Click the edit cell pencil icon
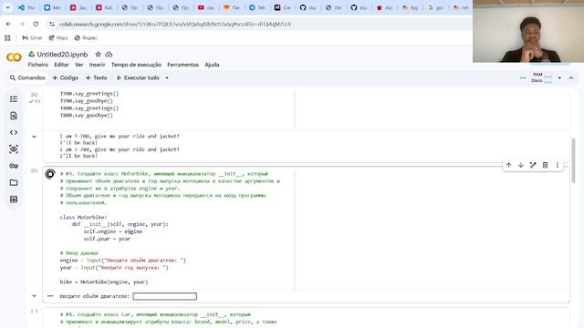 (x=533, y=165)
